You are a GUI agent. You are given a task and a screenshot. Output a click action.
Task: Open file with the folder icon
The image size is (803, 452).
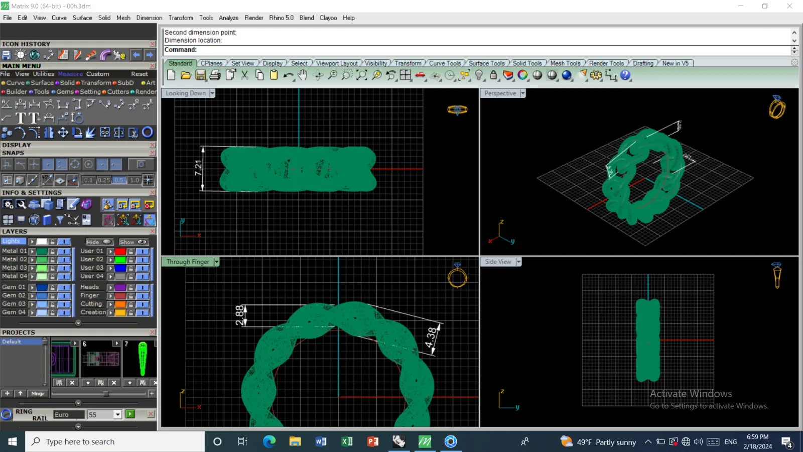(x=186, y=75)
